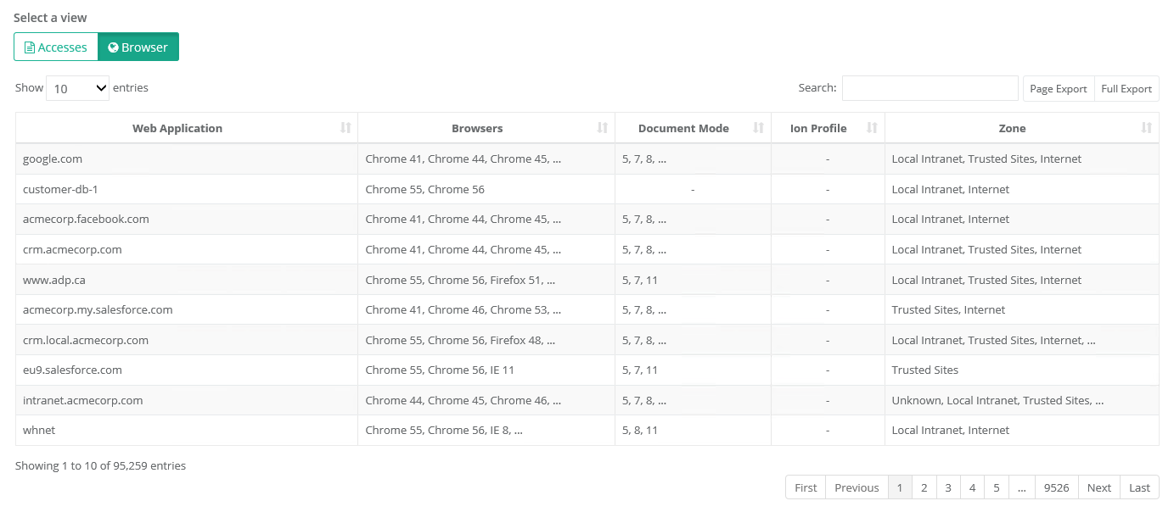Select the google.com table row

coord(53,159)
